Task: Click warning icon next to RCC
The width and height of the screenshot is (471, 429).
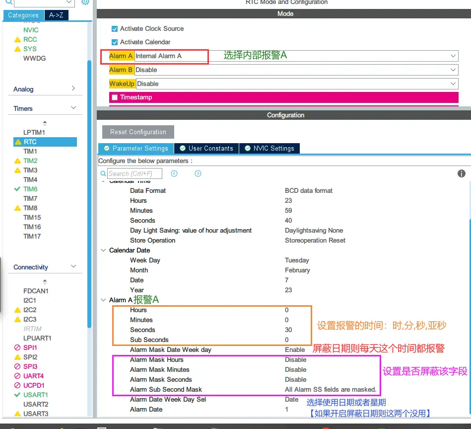Action: click(x=17, y=40)
